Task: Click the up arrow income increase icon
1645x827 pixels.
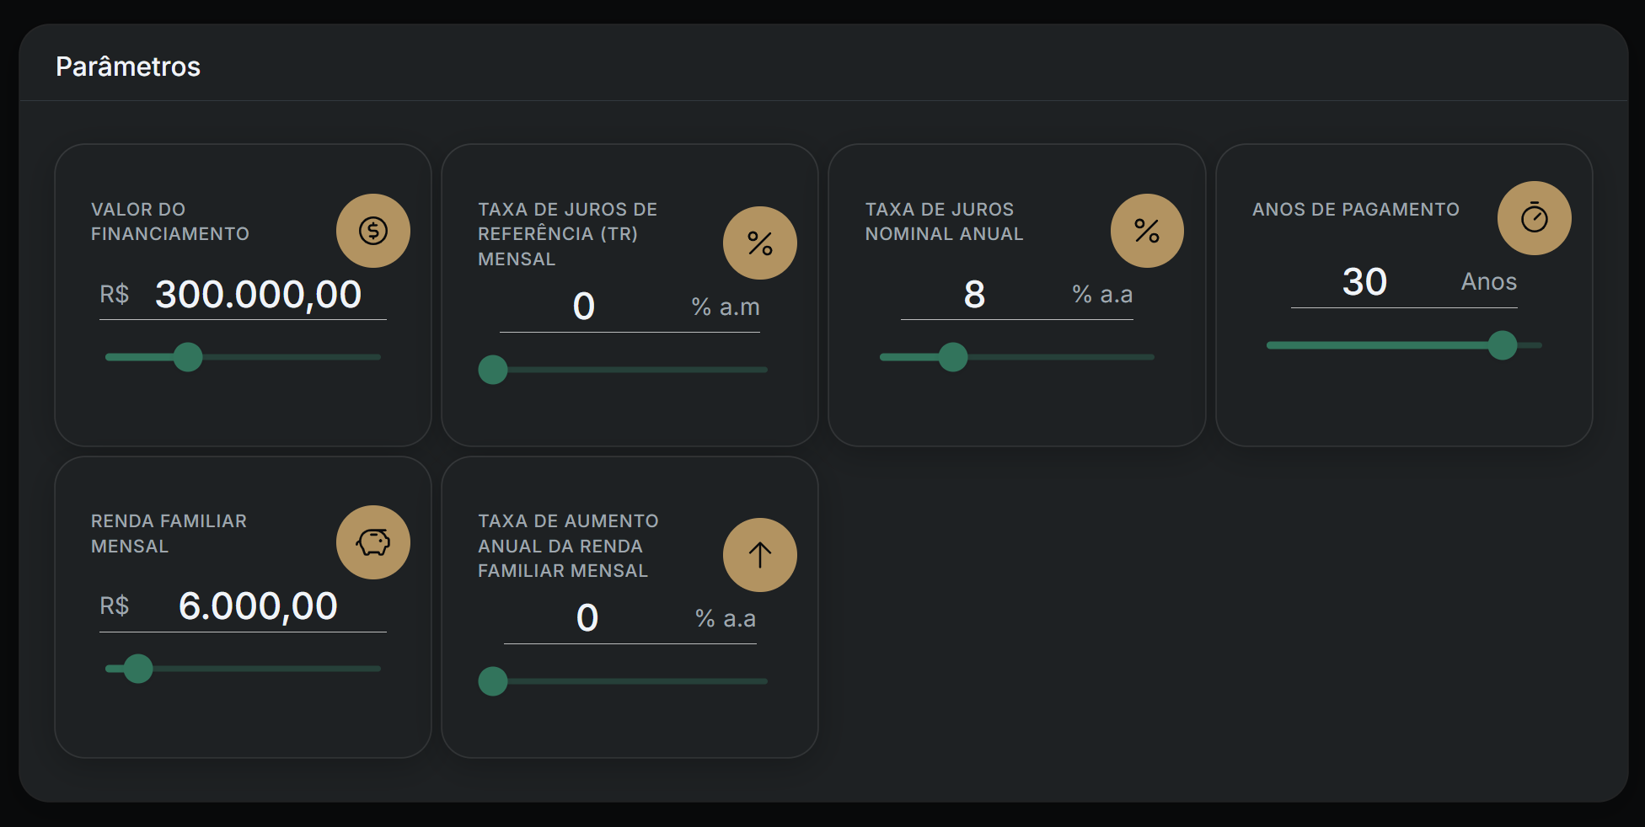Action: point(759,555)
